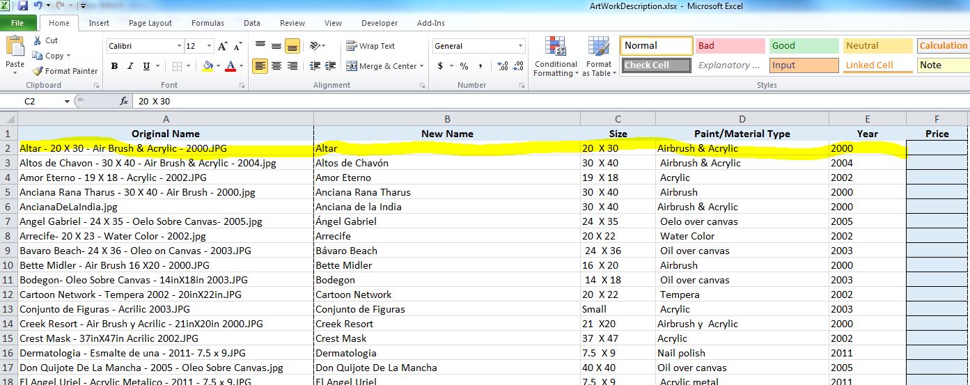This screenshot has height=385, width=970.
Task: Apply the Check Cell style
Action: 656,65
